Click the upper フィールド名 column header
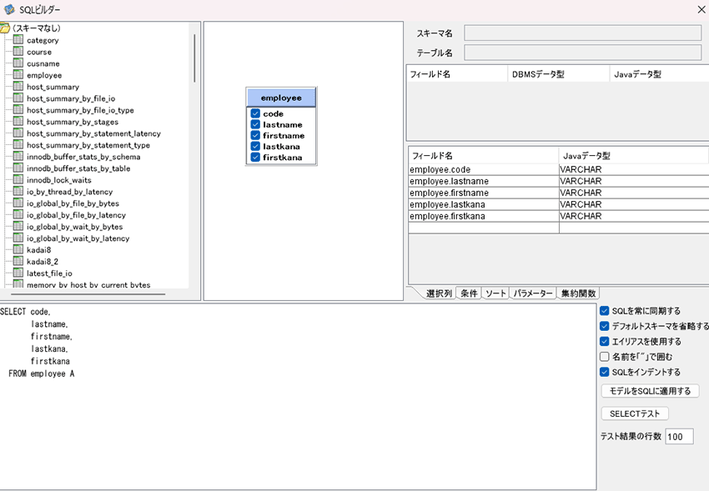The width and height of the screenshot is (709, 491). click(x=457, y=74)
